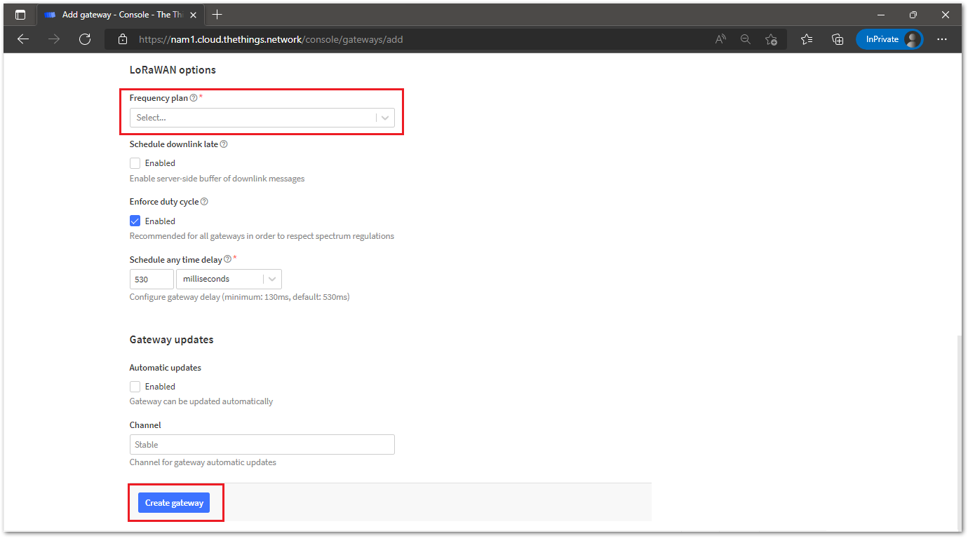Open the Favorites list icon
The height and width of the screenshot is (538, 968).
(807, 39)
